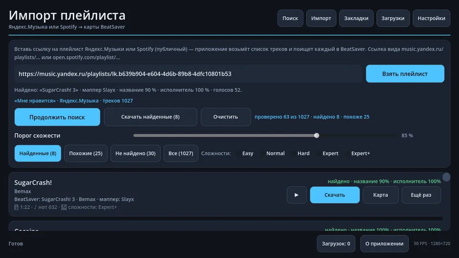Click the 50 FPS · 1280×720 indicator
The width and height of the screenshot is (459, 258).
point(432,243)
